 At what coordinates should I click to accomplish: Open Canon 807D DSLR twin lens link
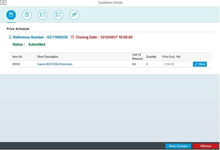(x=54, y=64)
